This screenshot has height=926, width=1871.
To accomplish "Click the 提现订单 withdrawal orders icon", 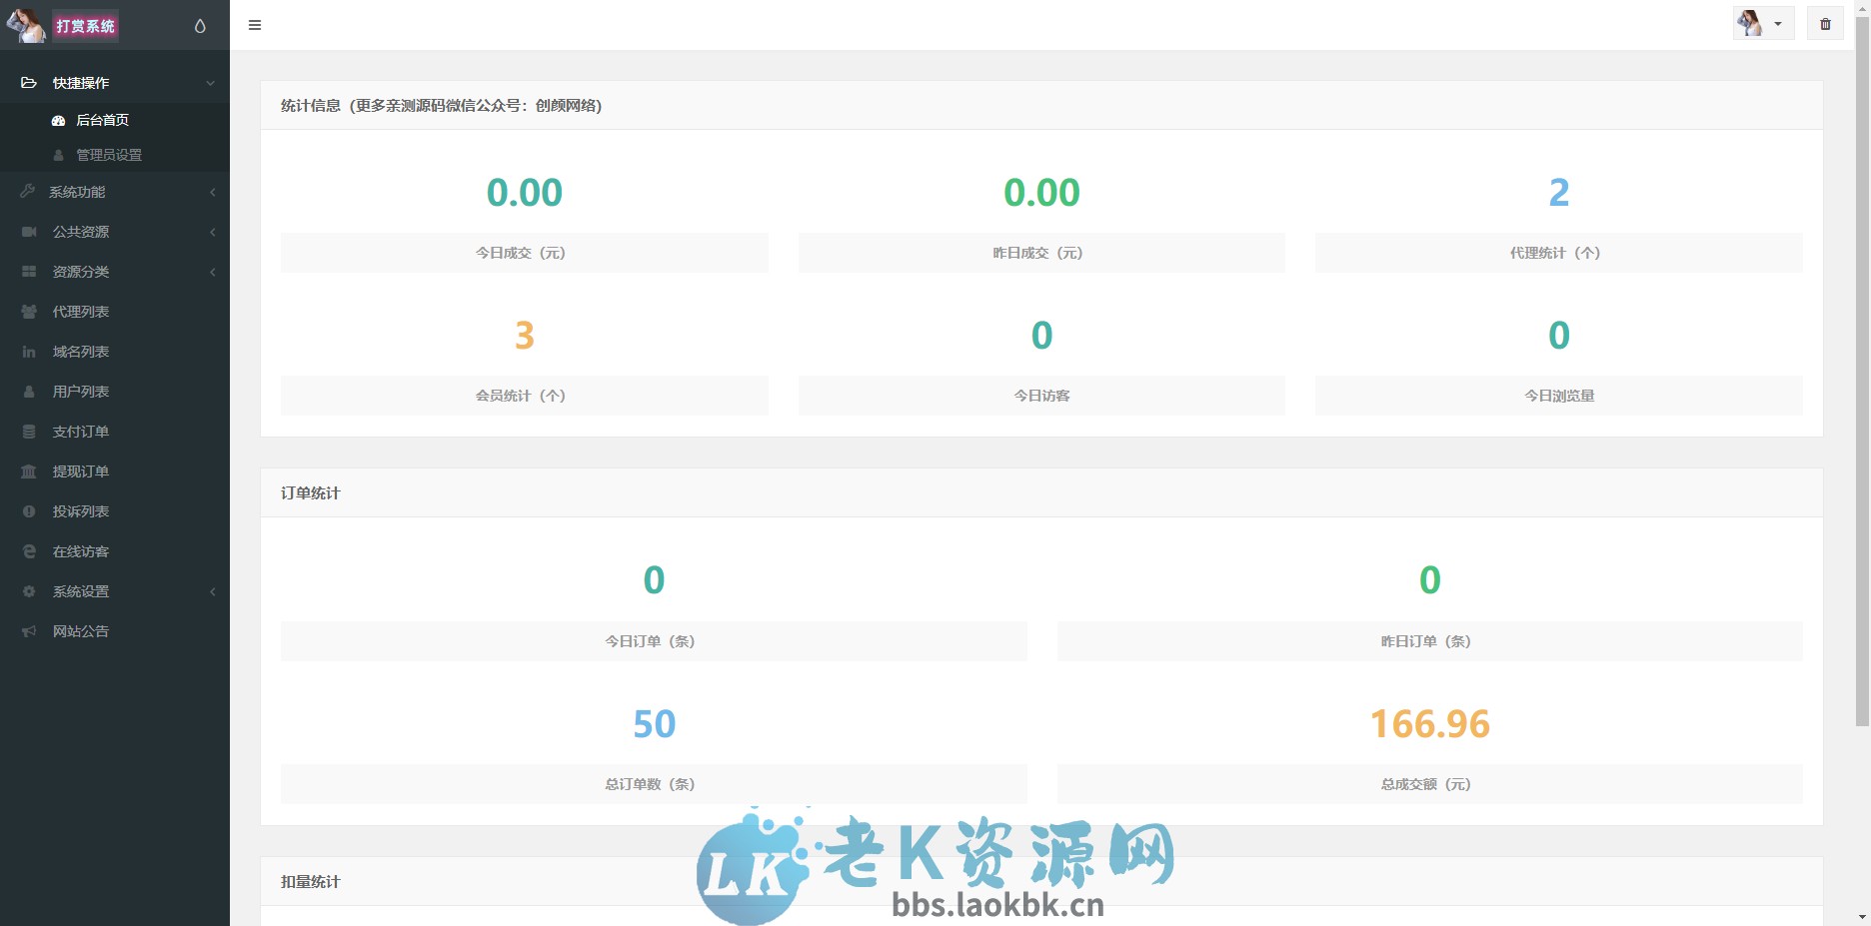I will point(28,470).
